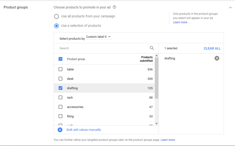
Task: Check the 'rack' product group
Action: 60,98
